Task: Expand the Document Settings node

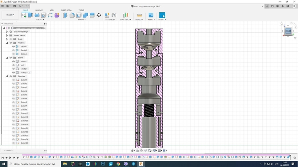Action: pyautogui.click(x=7, y=32)
